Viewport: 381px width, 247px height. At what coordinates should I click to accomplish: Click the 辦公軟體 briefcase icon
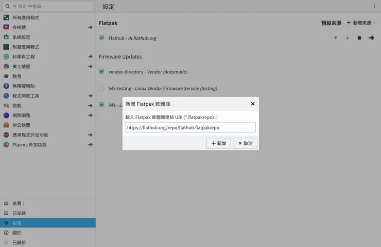(6, 125)
